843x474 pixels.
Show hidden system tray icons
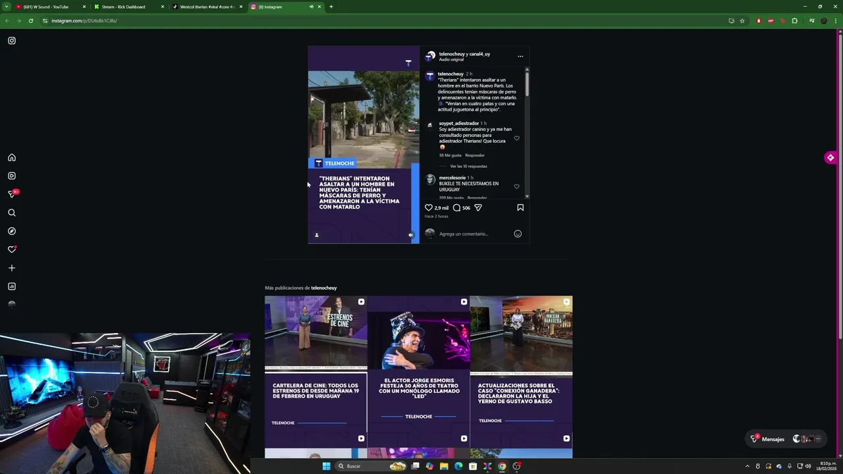[x=747, y=466]
